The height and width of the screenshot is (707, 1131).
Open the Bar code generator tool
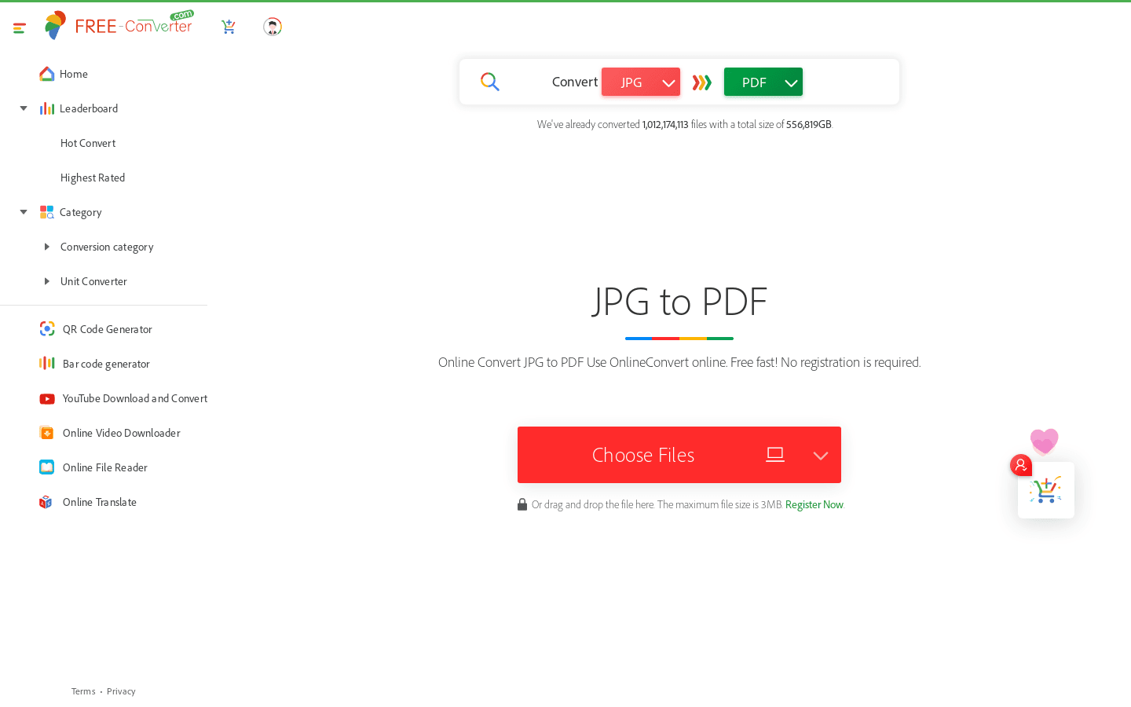[x=106, y=364]
